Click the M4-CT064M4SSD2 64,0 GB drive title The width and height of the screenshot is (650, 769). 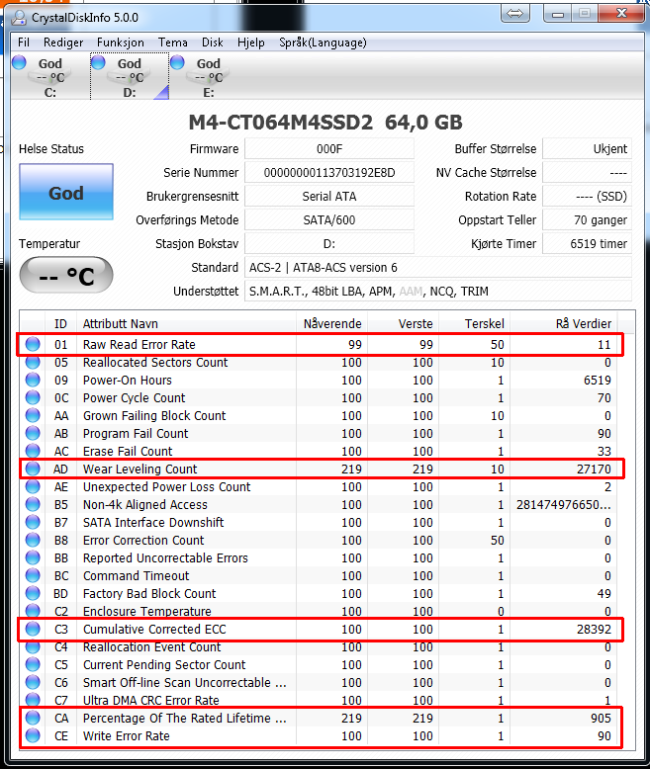click(325, 123)
